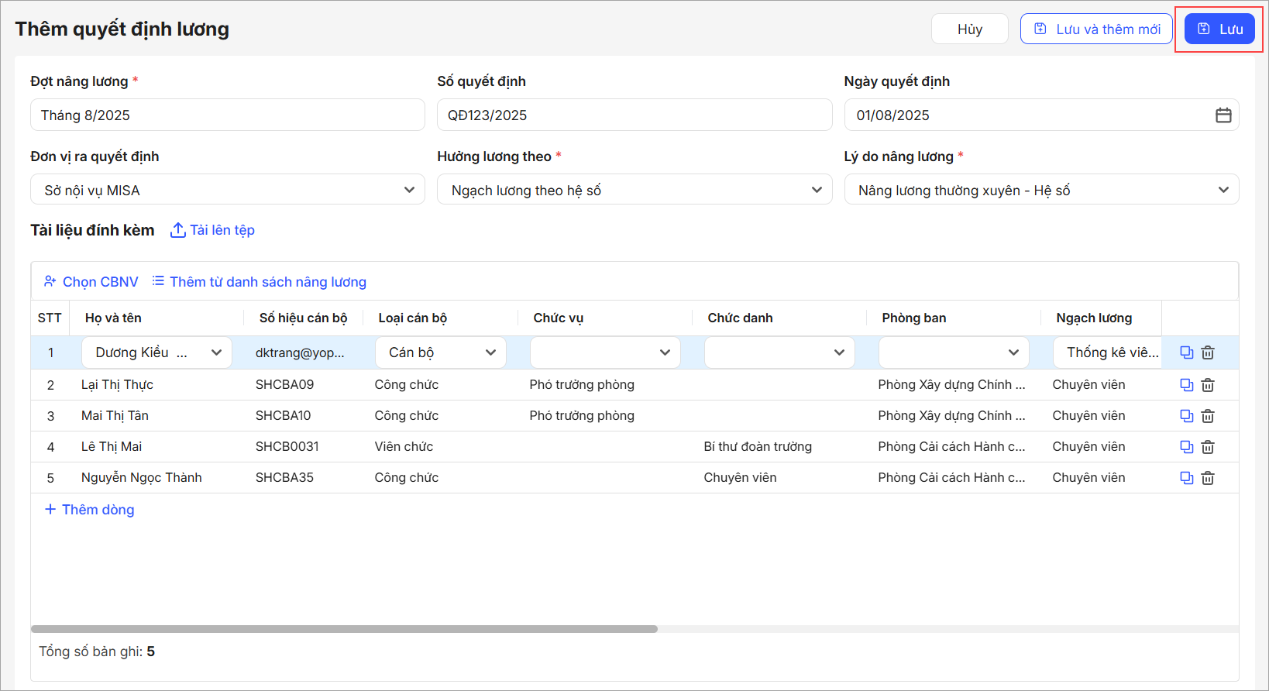Click Lưu và thêm mới button
Viewport: 1269px width, 691px height.
click(1095, 29)
